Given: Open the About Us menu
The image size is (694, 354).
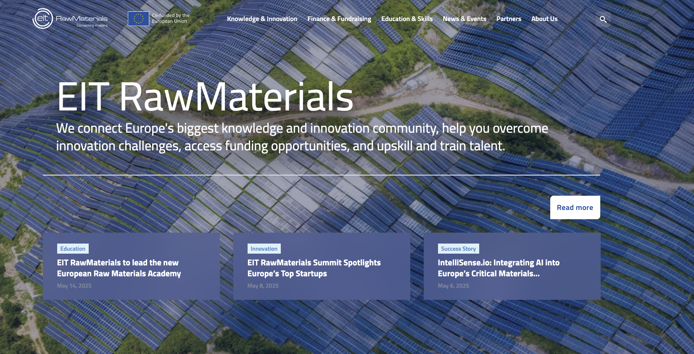Looking at the screenshot, I should pyautogui.click(x=544, y=19).
